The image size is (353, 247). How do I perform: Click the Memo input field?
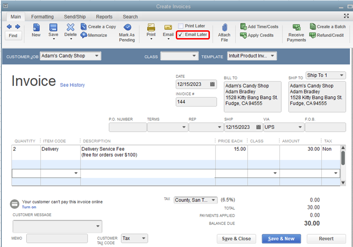click(57, 238)
